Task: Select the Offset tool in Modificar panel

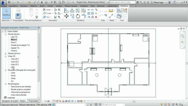Action: 72,11
